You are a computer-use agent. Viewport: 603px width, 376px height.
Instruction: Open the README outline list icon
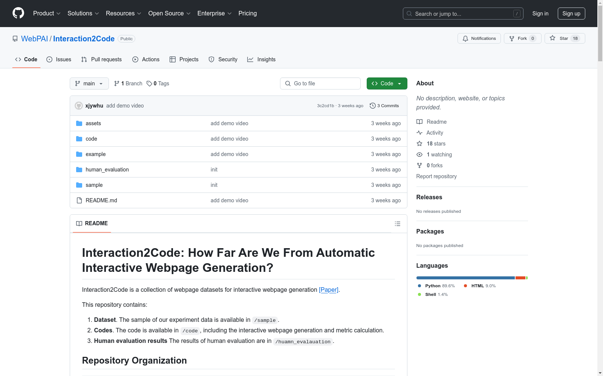[x=398, y=224]
